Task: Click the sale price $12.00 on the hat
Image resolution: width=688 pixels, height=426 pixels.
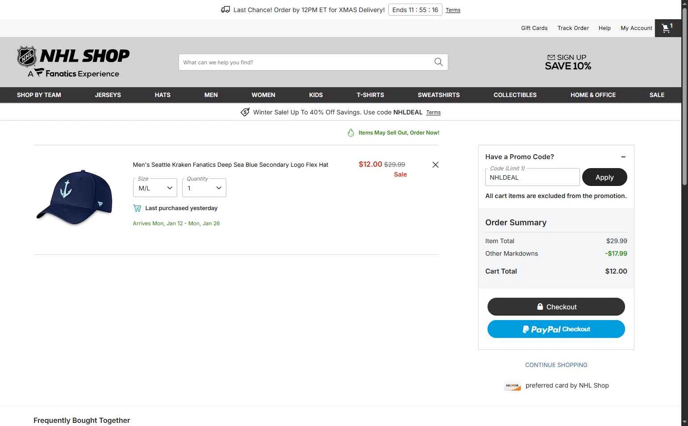Action: click(x=371, y=164)
